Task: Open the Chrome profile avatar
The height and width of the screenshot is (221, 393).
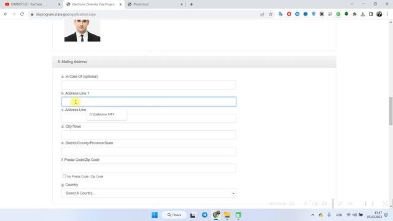Action: tap(379, 14)
